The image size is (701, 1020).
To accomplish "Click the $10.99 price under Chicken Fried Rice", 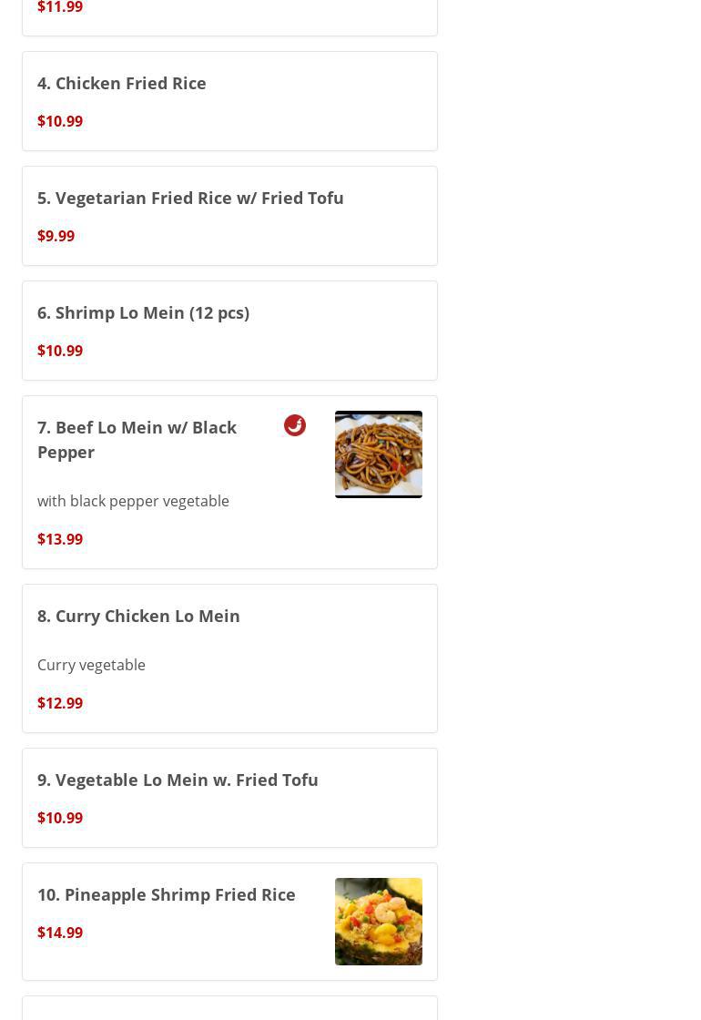I will 60,121.
